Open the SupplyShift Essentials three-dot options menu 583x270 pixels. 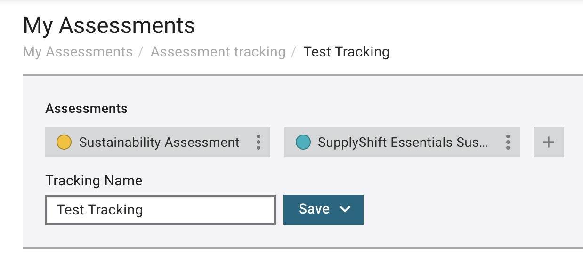click(x=508, y=142)
